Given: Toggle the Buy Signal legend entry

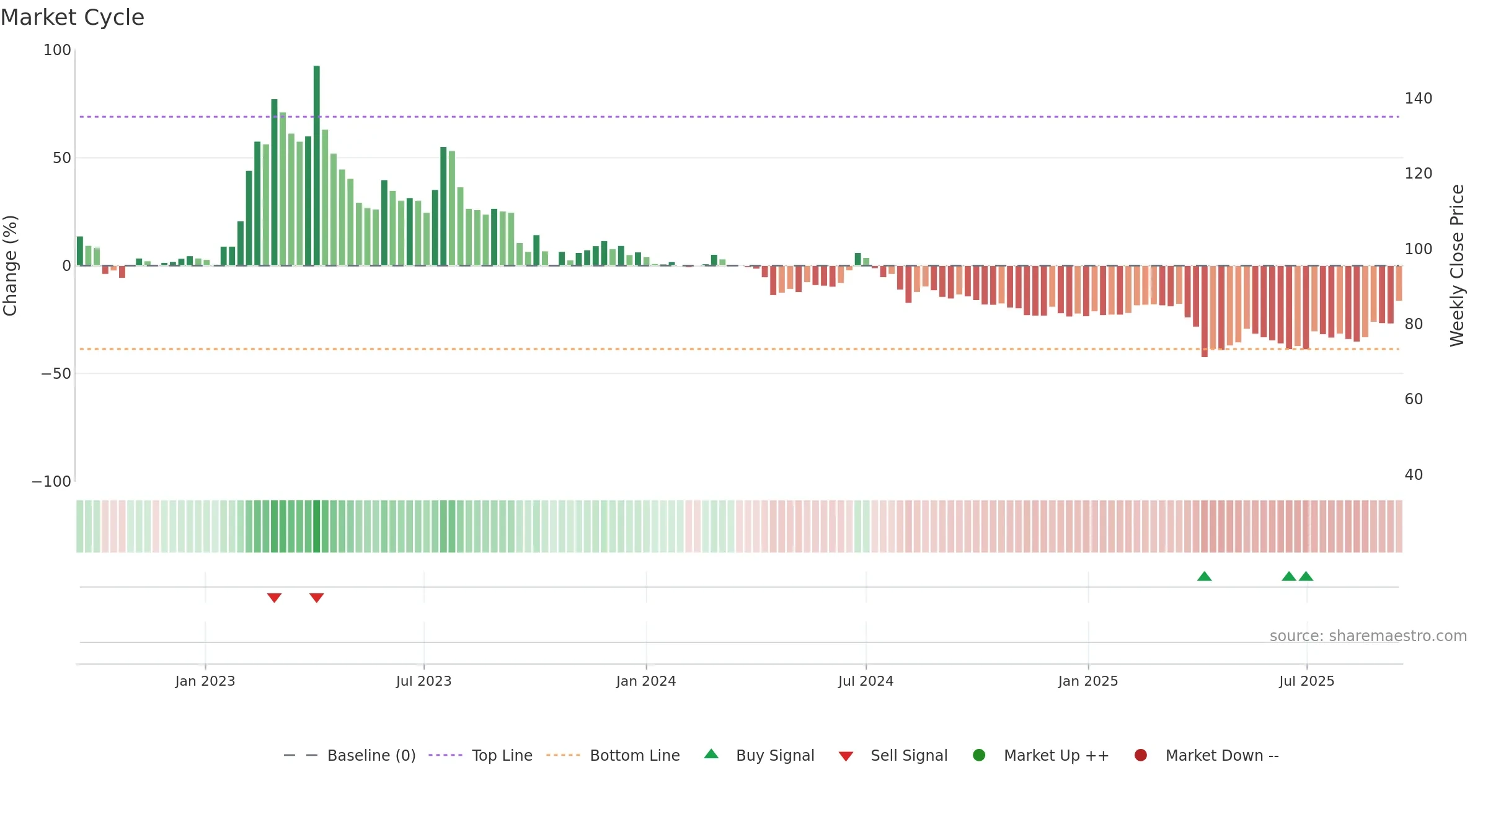Looking at the screenshot, I should click(759, 755).
